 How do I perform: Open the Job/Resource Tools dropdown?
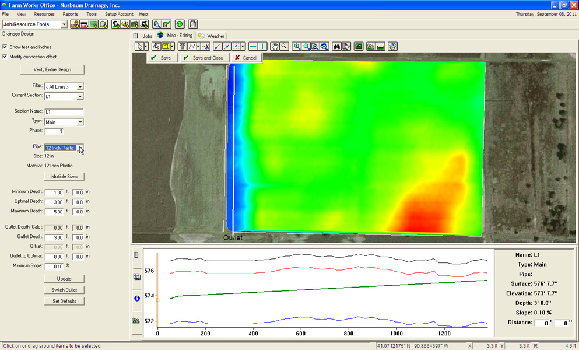(64, 24)
